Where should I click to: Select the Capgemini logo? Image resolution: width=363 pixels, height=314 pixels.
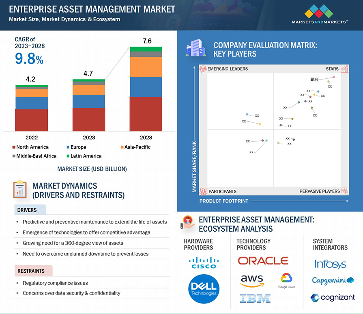(333, 280)
